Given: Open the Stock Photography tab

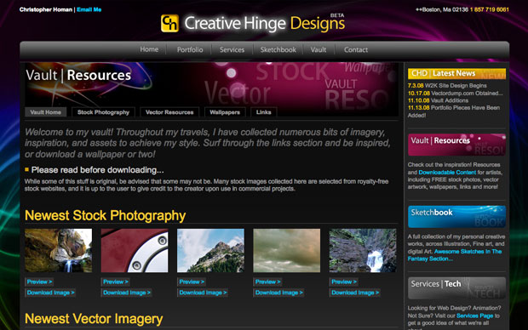Looking at the screenshot, I should tap(103, 112).
